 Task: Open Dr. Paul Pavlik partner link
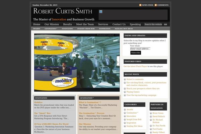(x=159, y=126)
